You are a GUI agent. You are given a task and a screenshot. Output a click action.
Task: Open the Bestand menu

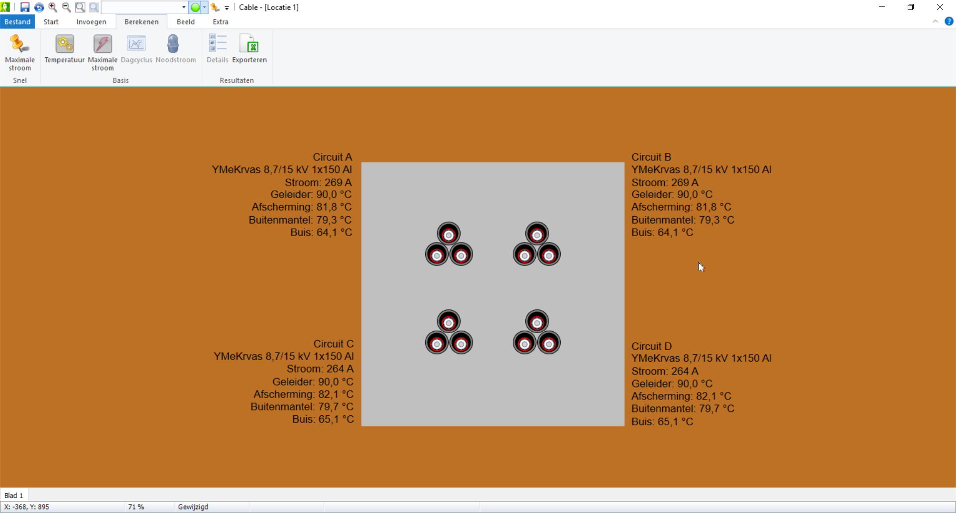click(x=17, y=22)
